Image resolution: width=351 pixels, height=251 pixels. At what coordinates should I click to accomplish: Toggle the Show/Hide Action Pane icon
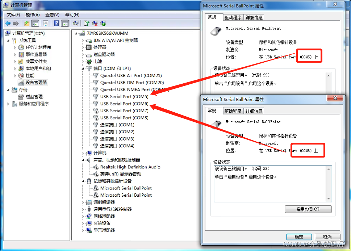pyautogui.click(x=65, y=23)
